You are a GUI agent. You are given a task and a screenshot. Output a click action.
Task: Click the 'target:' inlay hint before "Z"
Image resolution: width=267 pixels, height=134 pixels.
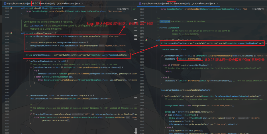pos(228,118)
